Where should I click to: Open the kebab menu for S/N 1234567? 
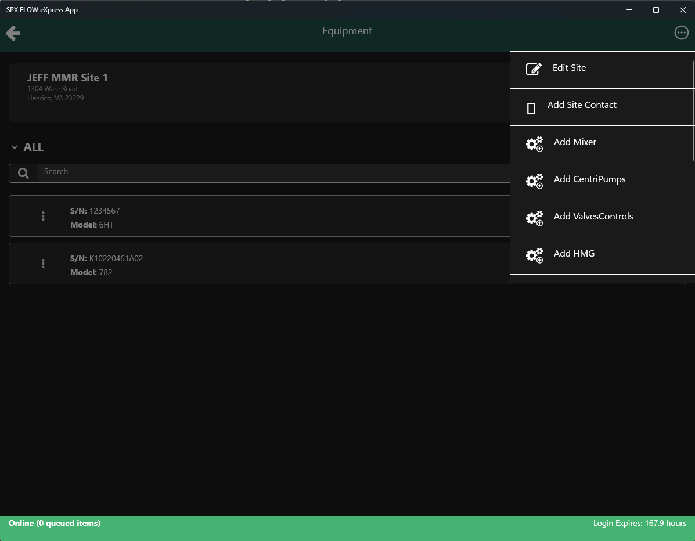(x=43, y=216)
